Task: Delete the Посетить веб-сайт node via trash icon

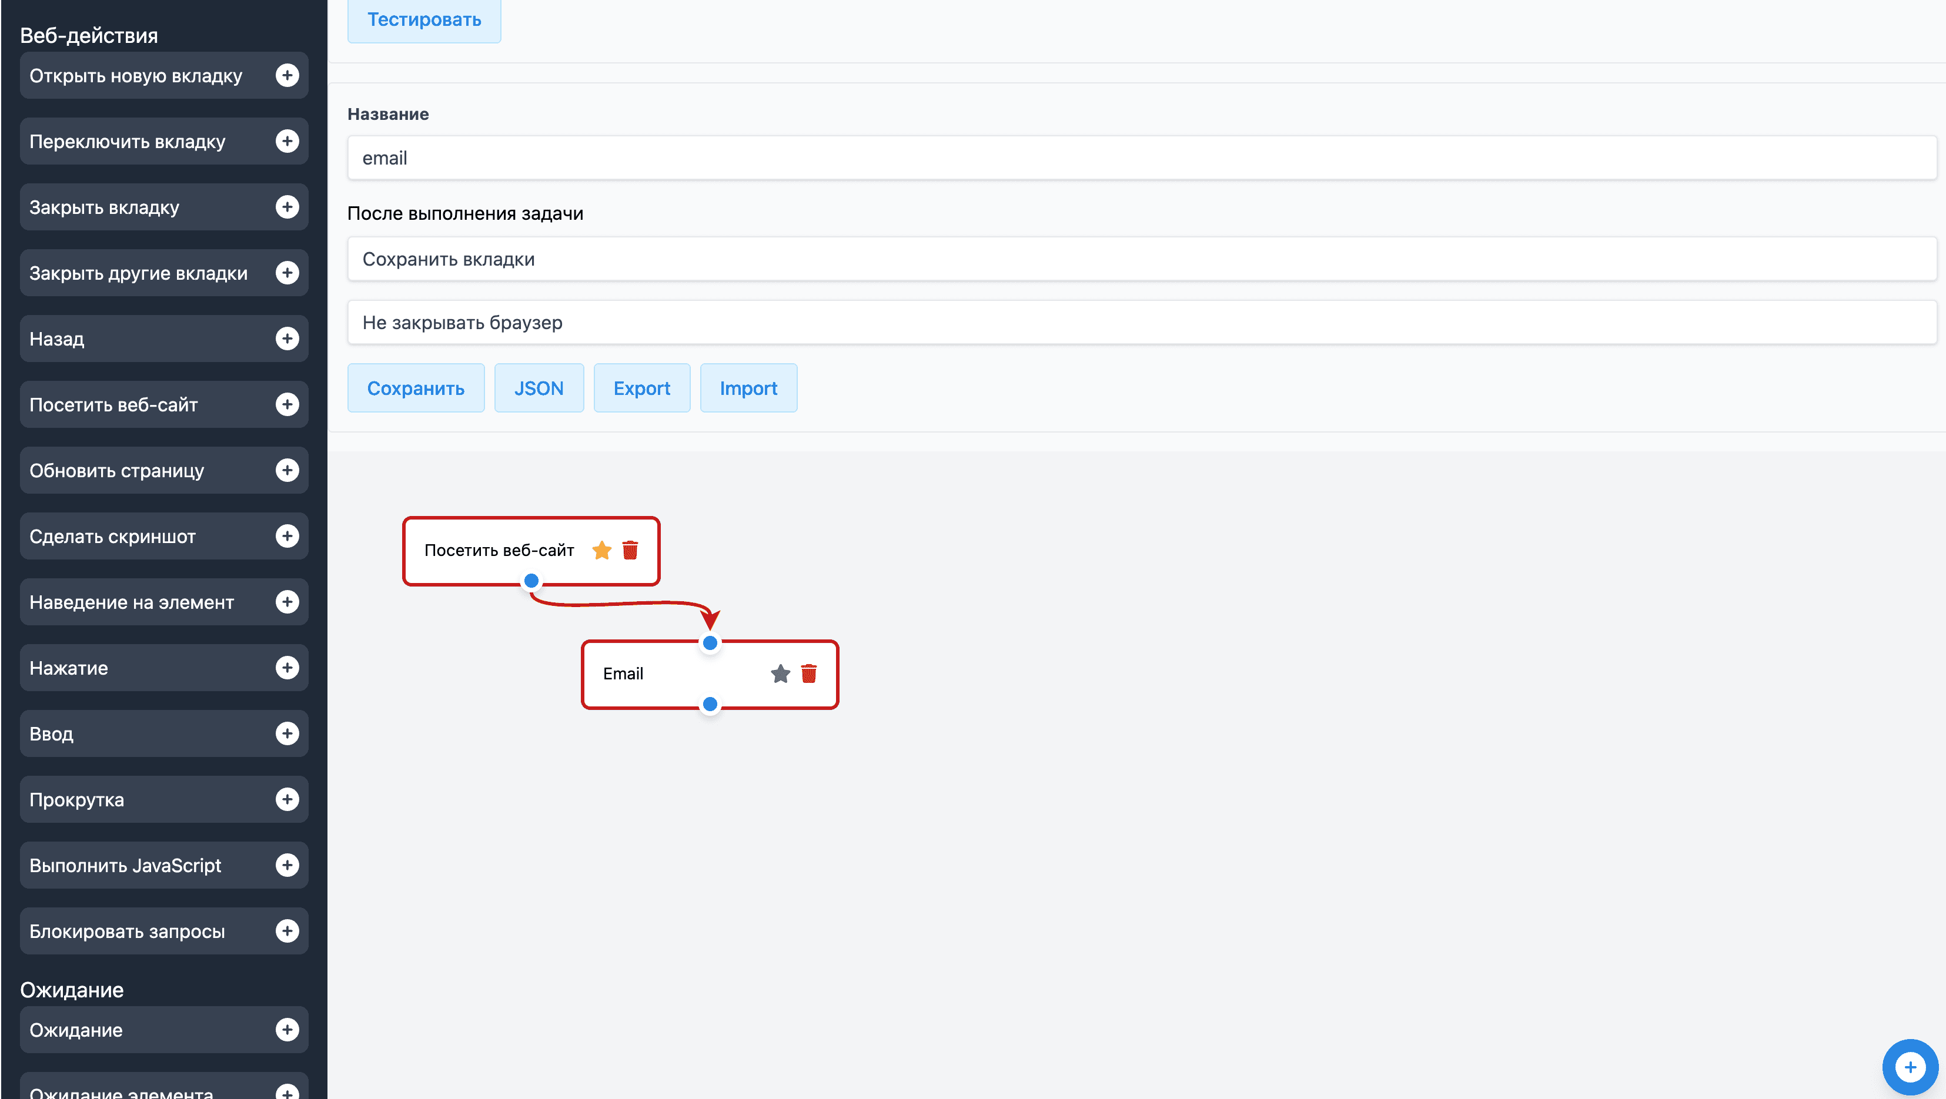Action: tap(630, 550)
